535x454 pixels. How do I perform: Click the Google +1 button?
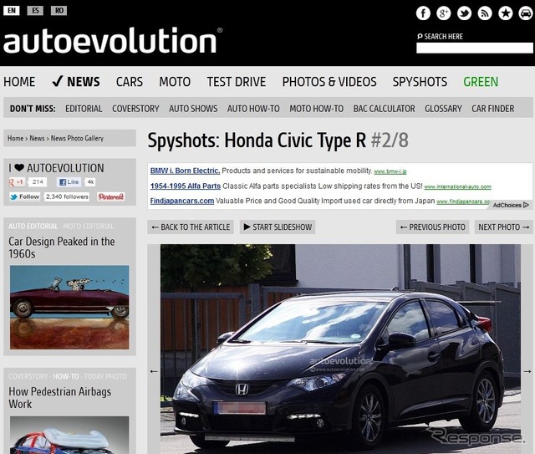click(17, 182)
